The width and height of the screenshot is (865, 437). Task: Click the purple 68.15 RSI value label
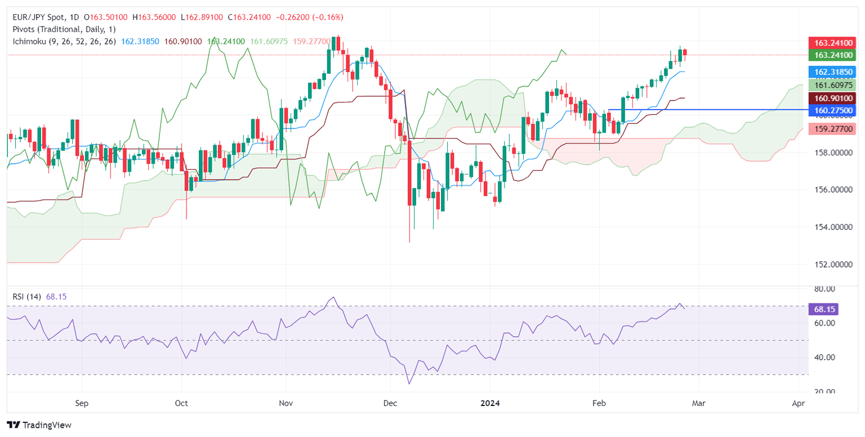click(824, 309)
